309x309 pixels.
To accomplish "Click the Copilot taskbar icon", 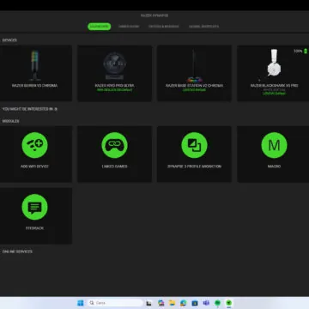I will (x=161, y=303).
